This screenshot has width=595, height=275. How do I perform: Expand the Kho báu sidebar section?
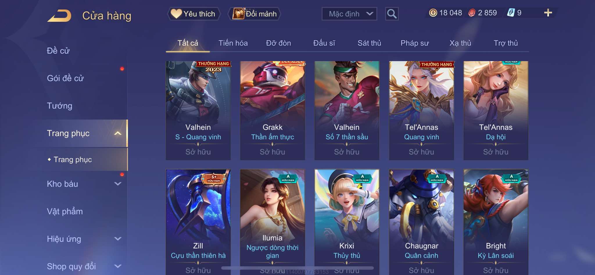(118, 184)
